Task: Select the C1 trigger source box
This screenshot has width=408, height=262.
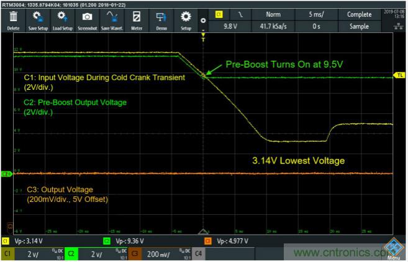Action: (218, 14)
